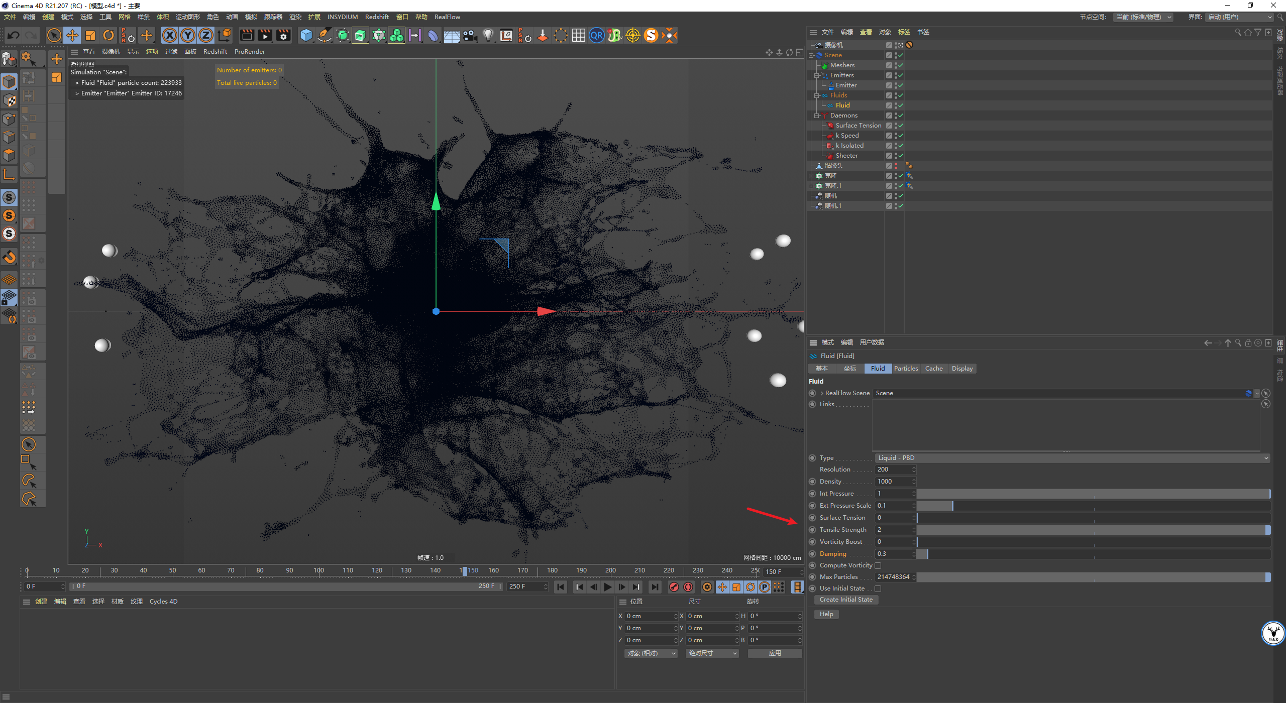
Task: Select the Live Selection tool
Action: coord(54,35)
